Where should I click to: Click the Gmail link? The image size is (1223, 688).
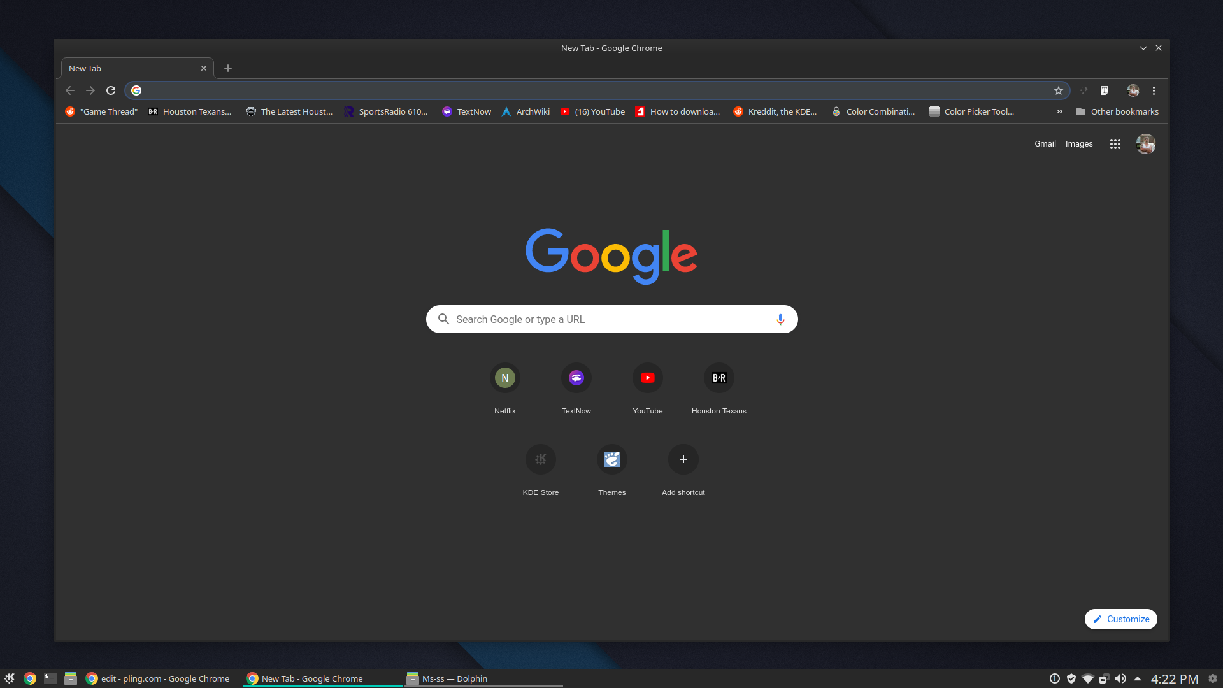(x=1045, y=144)
